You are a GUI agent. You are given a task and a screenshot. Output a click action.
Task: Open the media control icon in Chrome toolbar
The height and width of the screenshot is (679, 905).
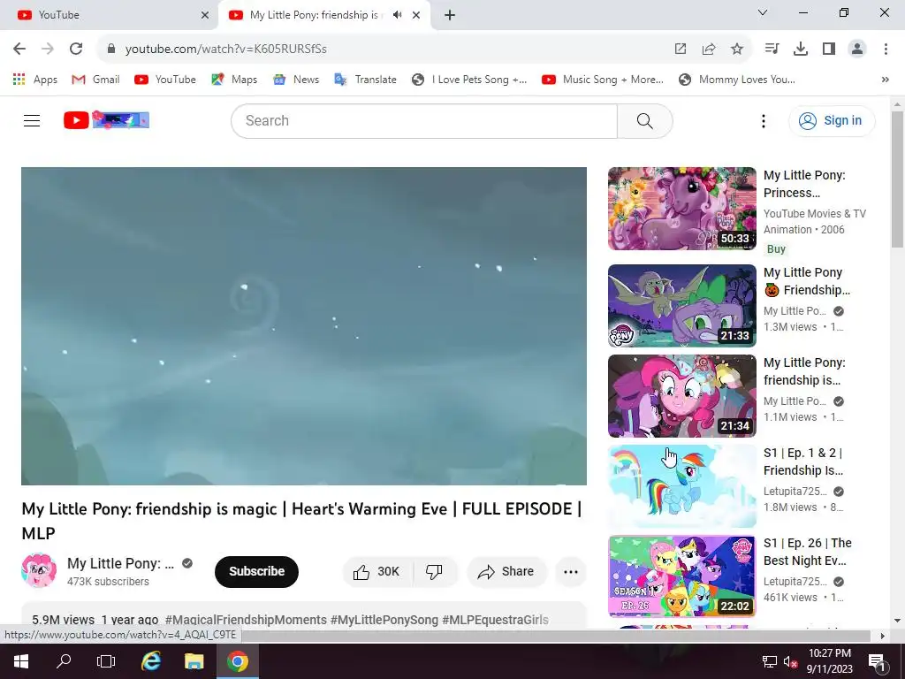pyautogui.click(x=772, y=50)
